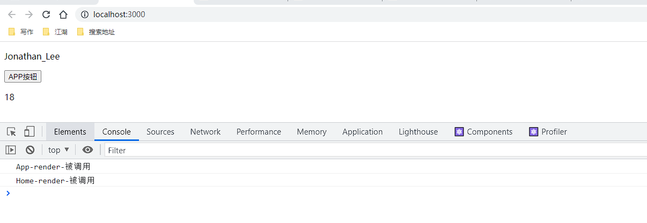Reload the localhost page
The width and height of the screenshot is (647, 223).
pos(46,14)
